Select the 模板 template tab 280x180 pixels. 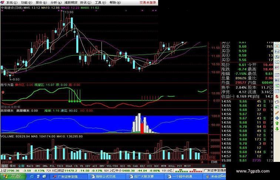tap(13, 166)
